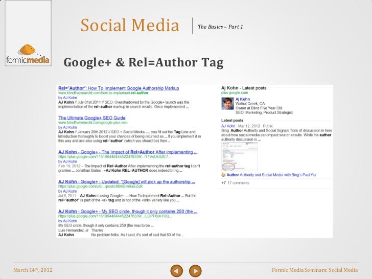
Task: Click the 'Aj Kohn - Latest posts' heading
Action: [x=244, y=88]
